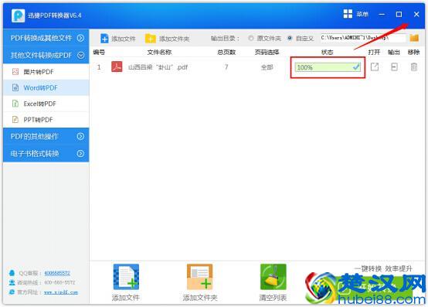Viewport: 428px width, 307px height.
Task: Click the 总页数 column header
Action: 226,52
